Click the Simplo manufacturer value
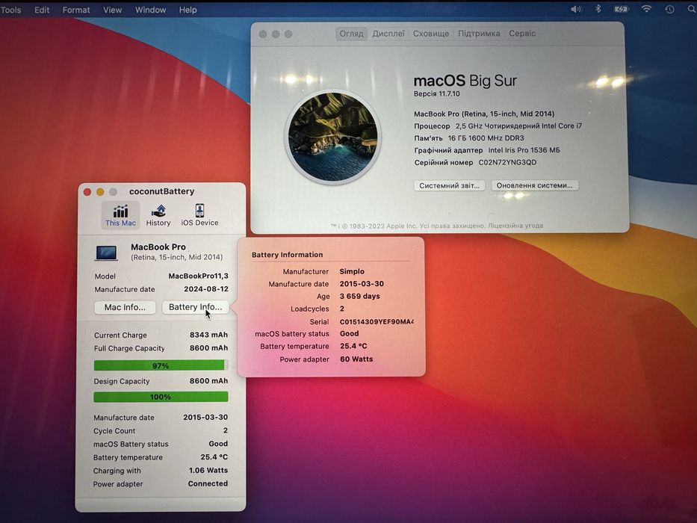697x523 pixels. pyautogui.click(x=352, y=271)
